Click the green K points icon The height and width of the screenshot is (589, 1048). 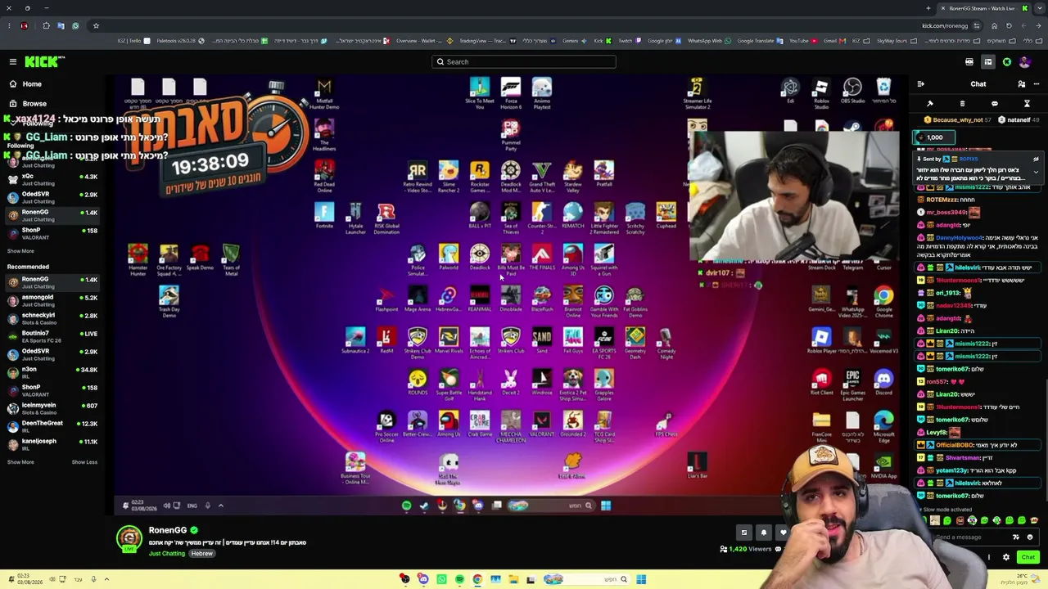[x=1007, y=62]
